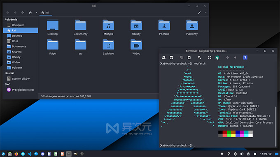Screen dimensions: 280x157
Task: Select the src folder
Action: [81, 47]
